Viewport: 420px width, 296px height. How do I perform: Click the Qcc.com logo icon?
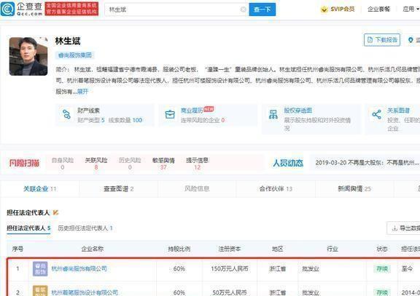coord(7,9)
